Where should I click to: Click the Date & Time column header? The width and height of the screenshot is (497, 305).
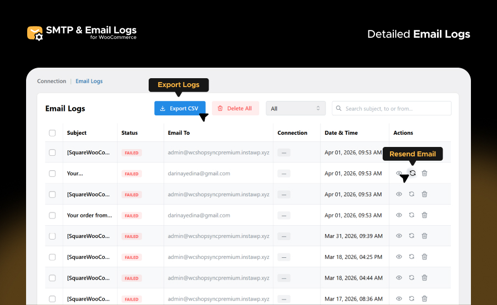(341, 133)
